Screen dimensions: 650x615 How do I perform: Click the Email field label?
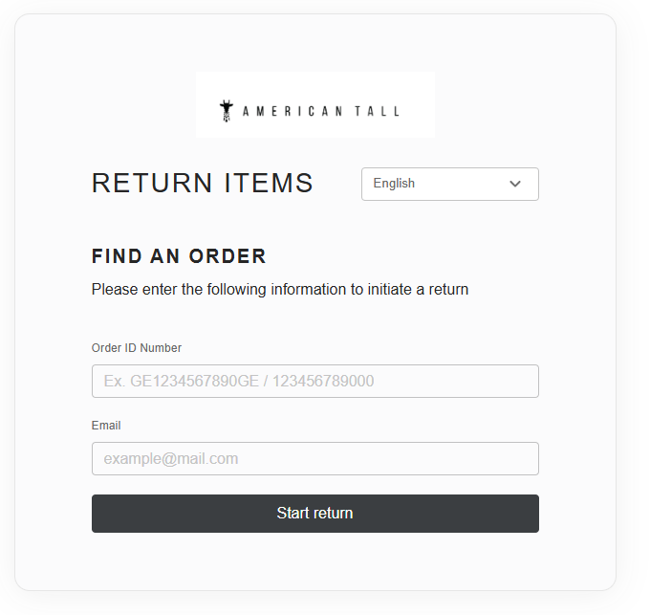pyautogui.click(x=106, y=426)
